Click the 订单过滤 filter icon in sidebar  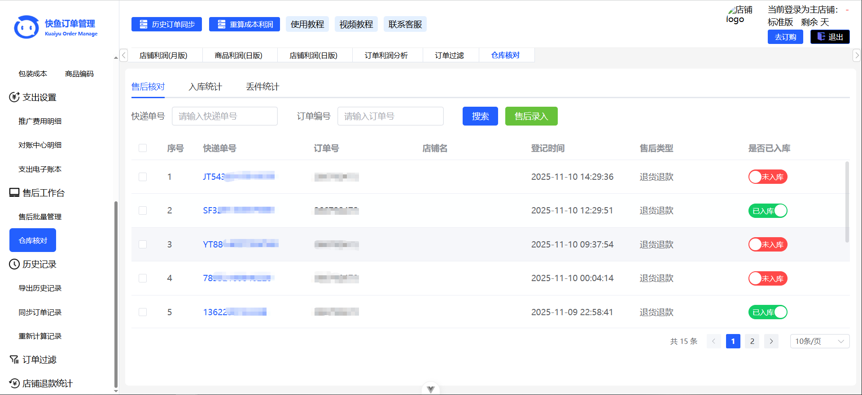click(14, 360)
